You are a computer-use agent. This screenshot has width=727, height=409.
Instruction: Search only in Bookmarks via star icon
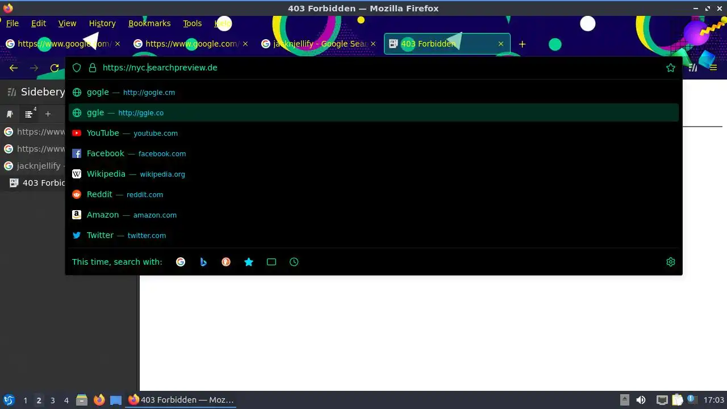pos(249,262)
